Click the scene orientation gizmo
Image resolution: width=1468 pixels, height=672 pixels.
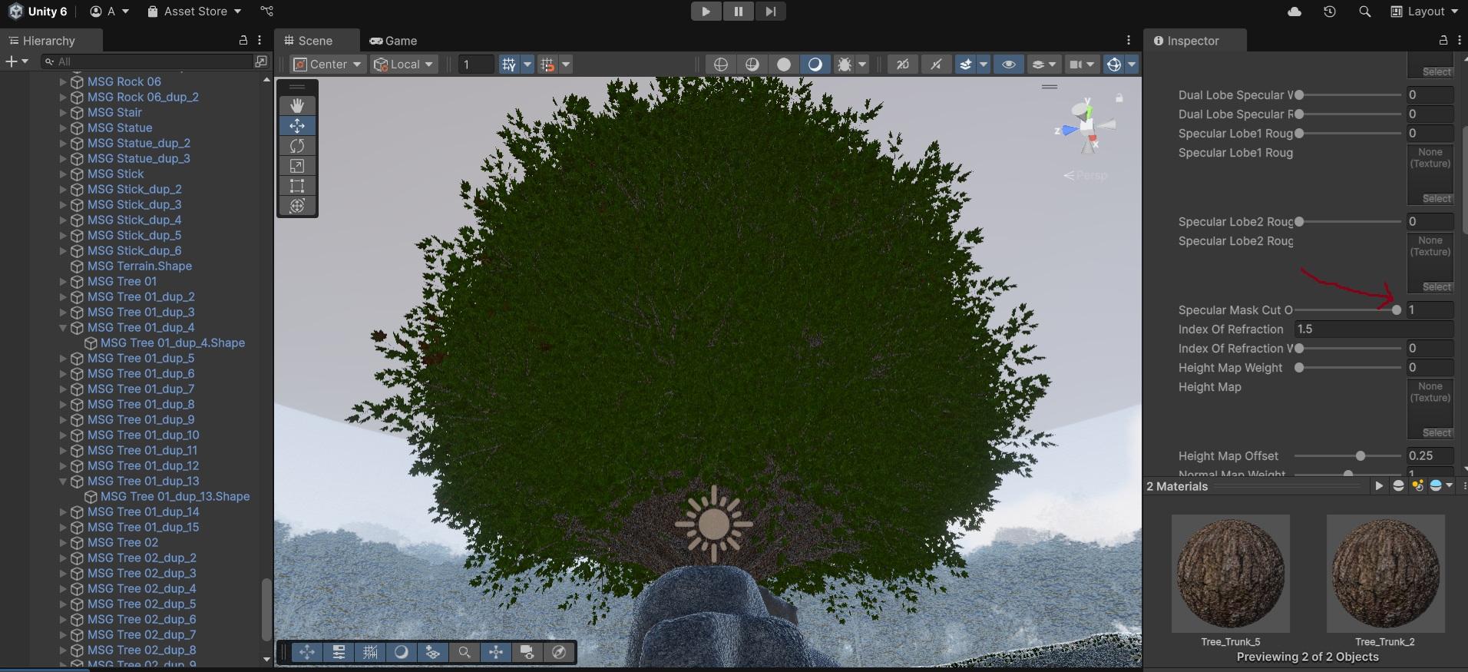[1086, 127]
